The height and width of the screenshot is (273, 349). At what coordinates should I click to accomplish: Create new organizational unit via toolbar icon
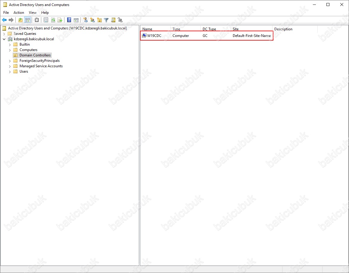point(99,20)
